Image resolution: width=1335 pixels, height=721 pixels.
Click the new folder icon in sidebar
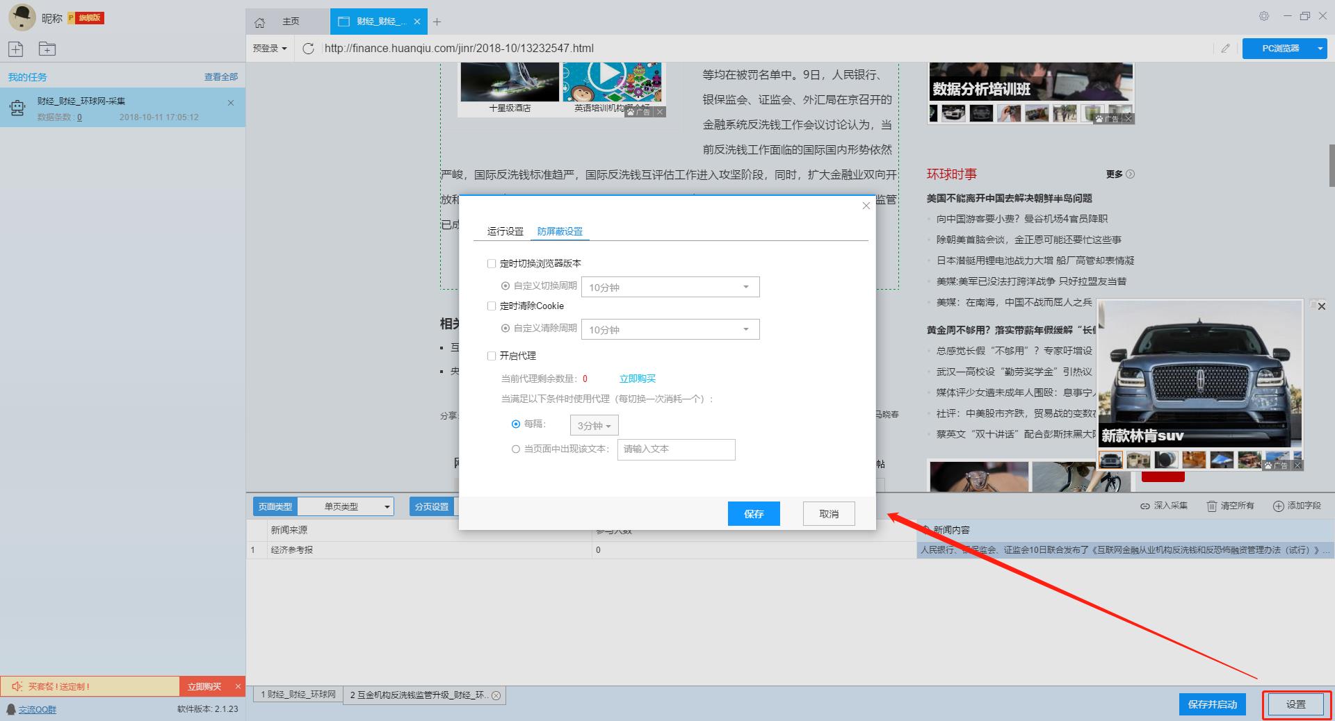coord(47,49)
